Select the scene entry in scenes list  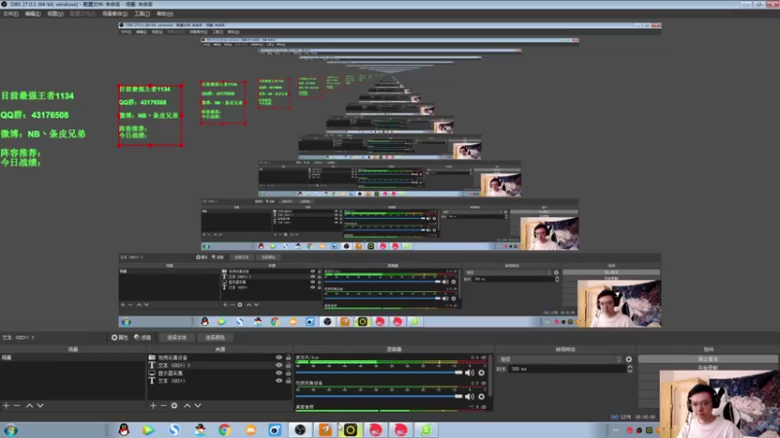click(72, 357)
